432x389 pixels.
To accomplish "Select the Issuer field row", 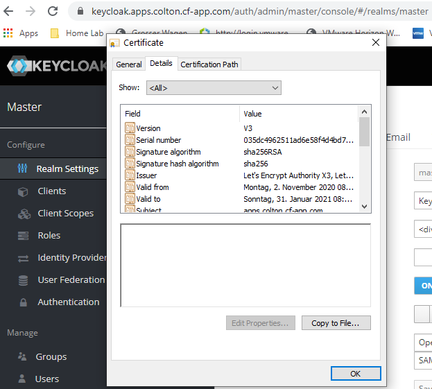I will tap(146, 175).
